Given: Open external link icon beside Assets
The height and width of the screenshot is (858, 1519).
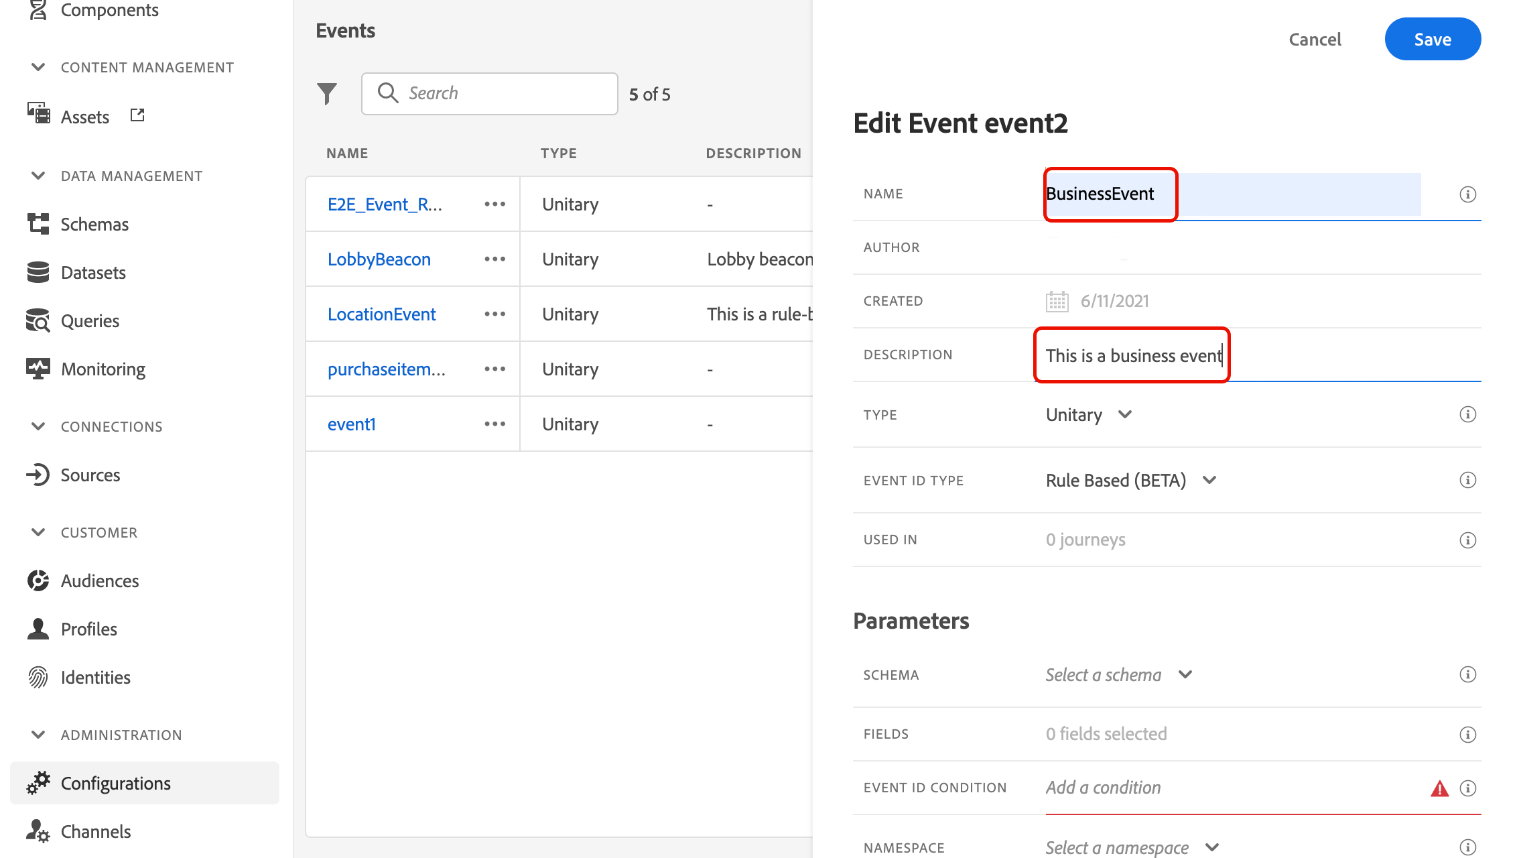Looking at the screenshot, I should coord(137,115).
